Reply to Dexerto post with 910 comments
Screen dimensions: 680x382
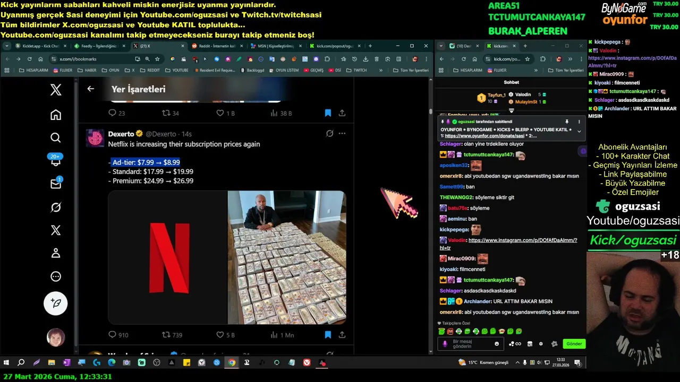[x=118, y=335]
